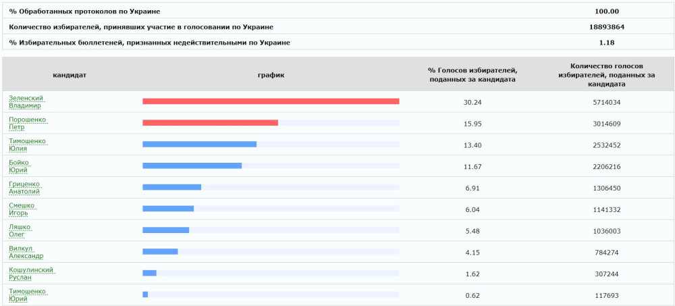This screenshot has width=675, height=306.
Task: Click the red bar for Зеленский
Action: pos(271,101)
